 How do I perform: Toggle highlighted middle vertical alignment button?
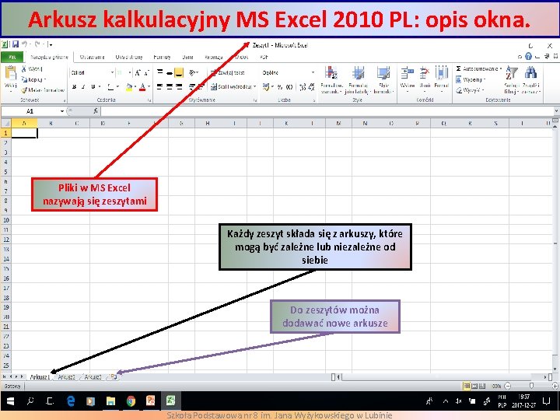(179, 72)
